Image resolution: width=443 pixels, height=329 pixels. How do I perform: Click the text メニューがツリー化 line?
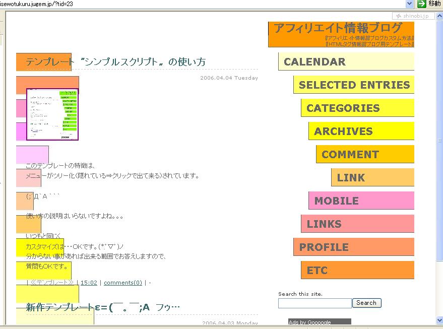(x=112, y=176)
